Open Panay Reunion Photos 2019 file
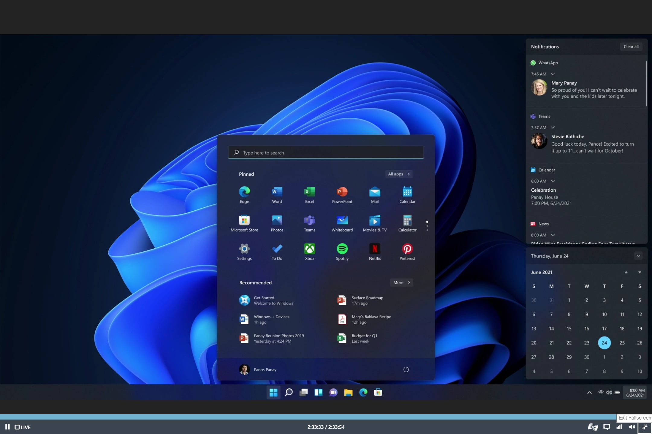The image size is (652, 434). click(271, 338)
